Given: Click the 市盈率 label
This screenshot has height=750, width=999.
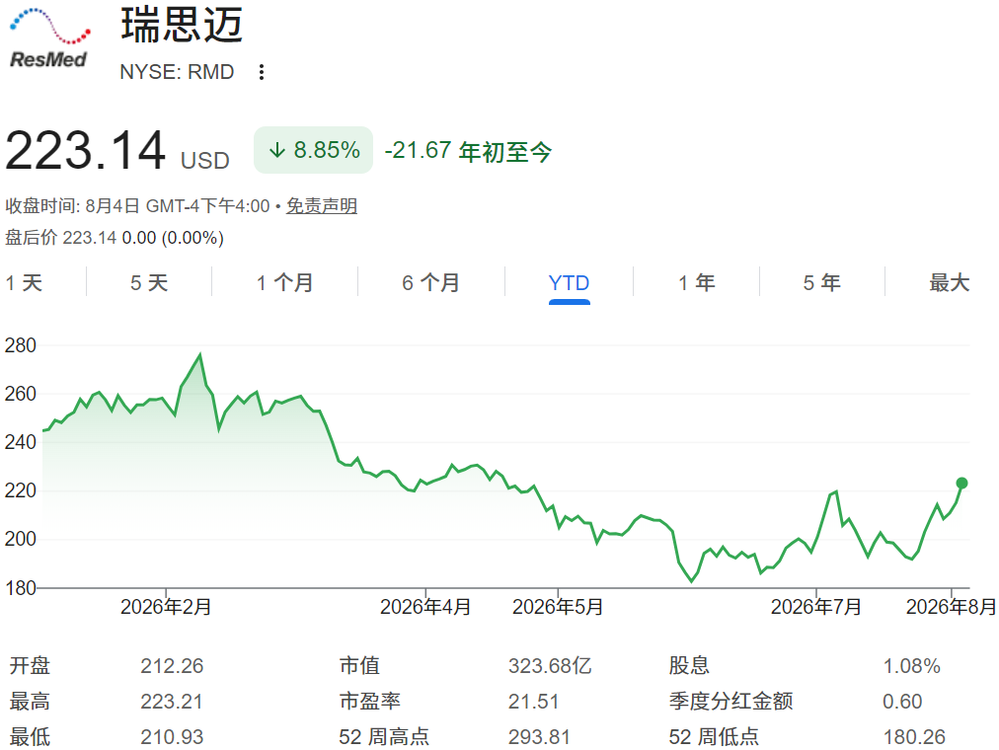Looking at the screenshot, I should [370, 702].
